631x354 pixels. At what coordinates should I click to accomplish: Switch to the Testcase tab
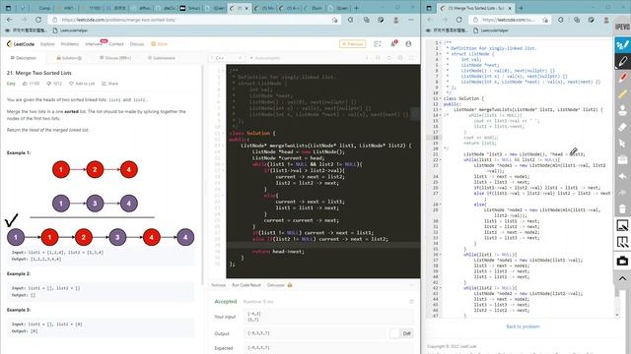pyautogui.click(x=219, y=285)
